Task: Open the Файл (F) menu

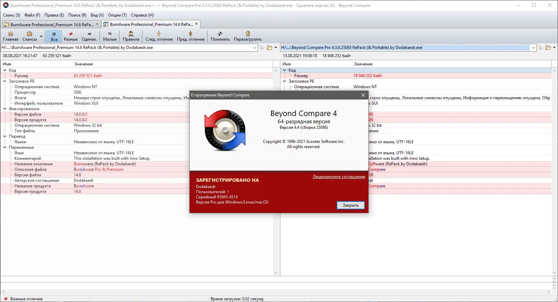Action: tap(32, 15)
